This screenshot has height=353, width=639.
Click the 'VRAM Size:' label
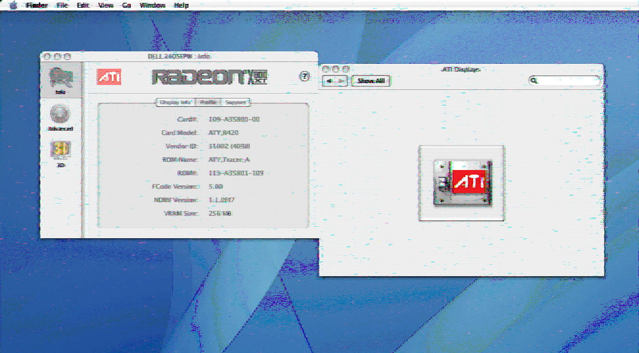coord(182,213)
